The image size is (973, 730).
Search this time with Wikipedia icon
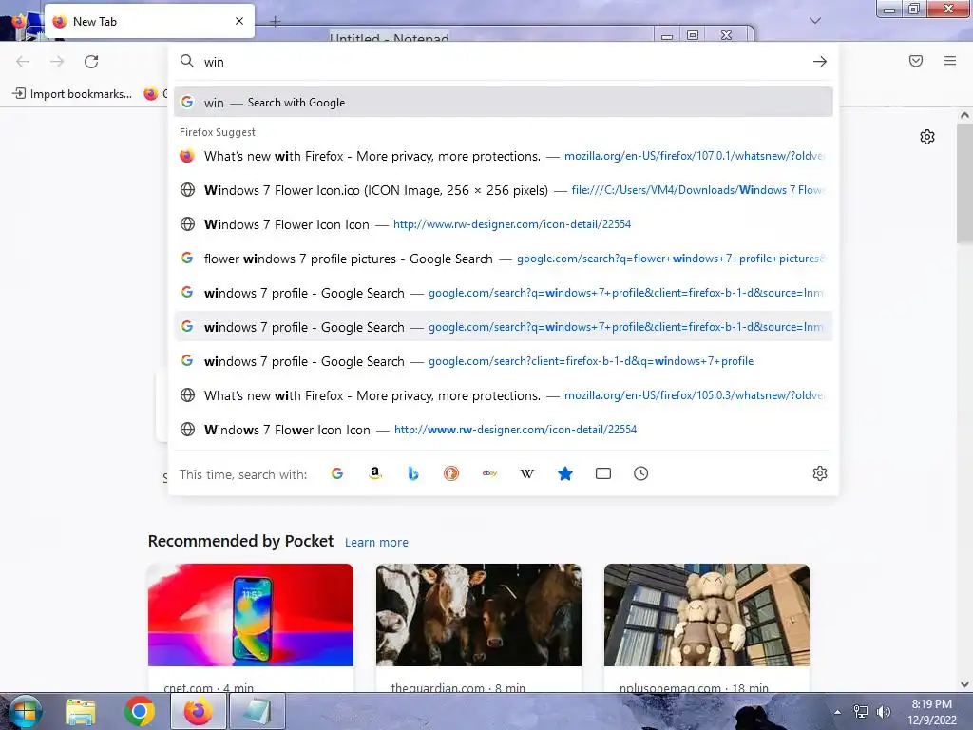coord(526,473)
